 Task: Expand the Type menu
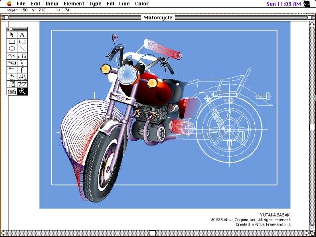[95, 4]
